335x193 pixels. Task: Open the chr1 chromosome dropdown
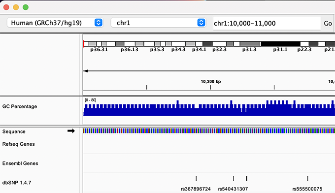pos(158,23)
